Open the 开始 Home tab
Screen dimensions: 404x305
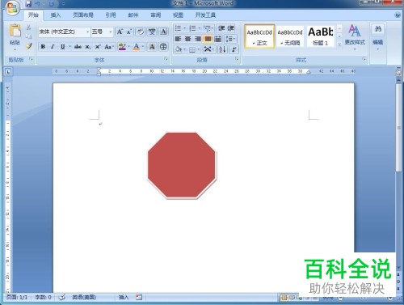point(33,15)
